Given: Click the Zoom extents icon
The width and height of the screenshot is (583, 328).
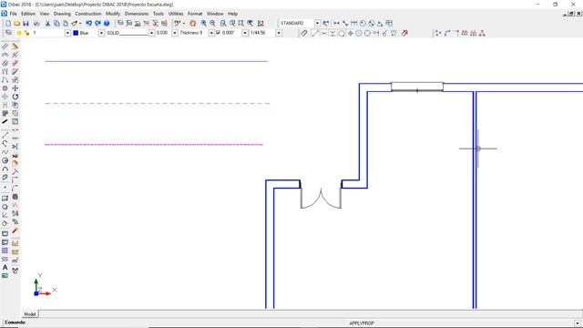Looking at the screenshot, I should click(240, 24).
